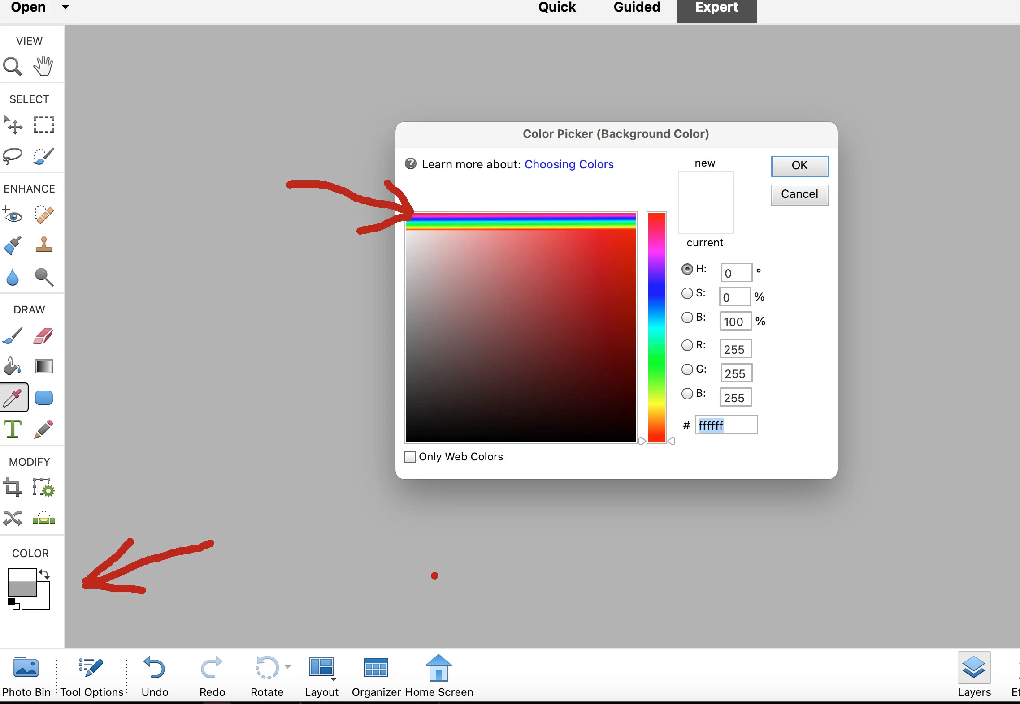Select the Hand tool
1020x704 pixels.
coord(43,66)
